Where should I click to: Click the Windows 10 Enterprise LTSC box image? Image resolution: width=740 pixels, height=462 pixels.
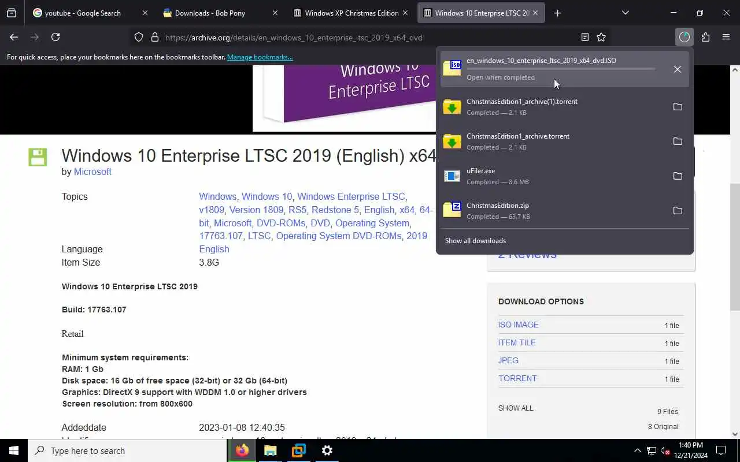(x=345, y=98)
